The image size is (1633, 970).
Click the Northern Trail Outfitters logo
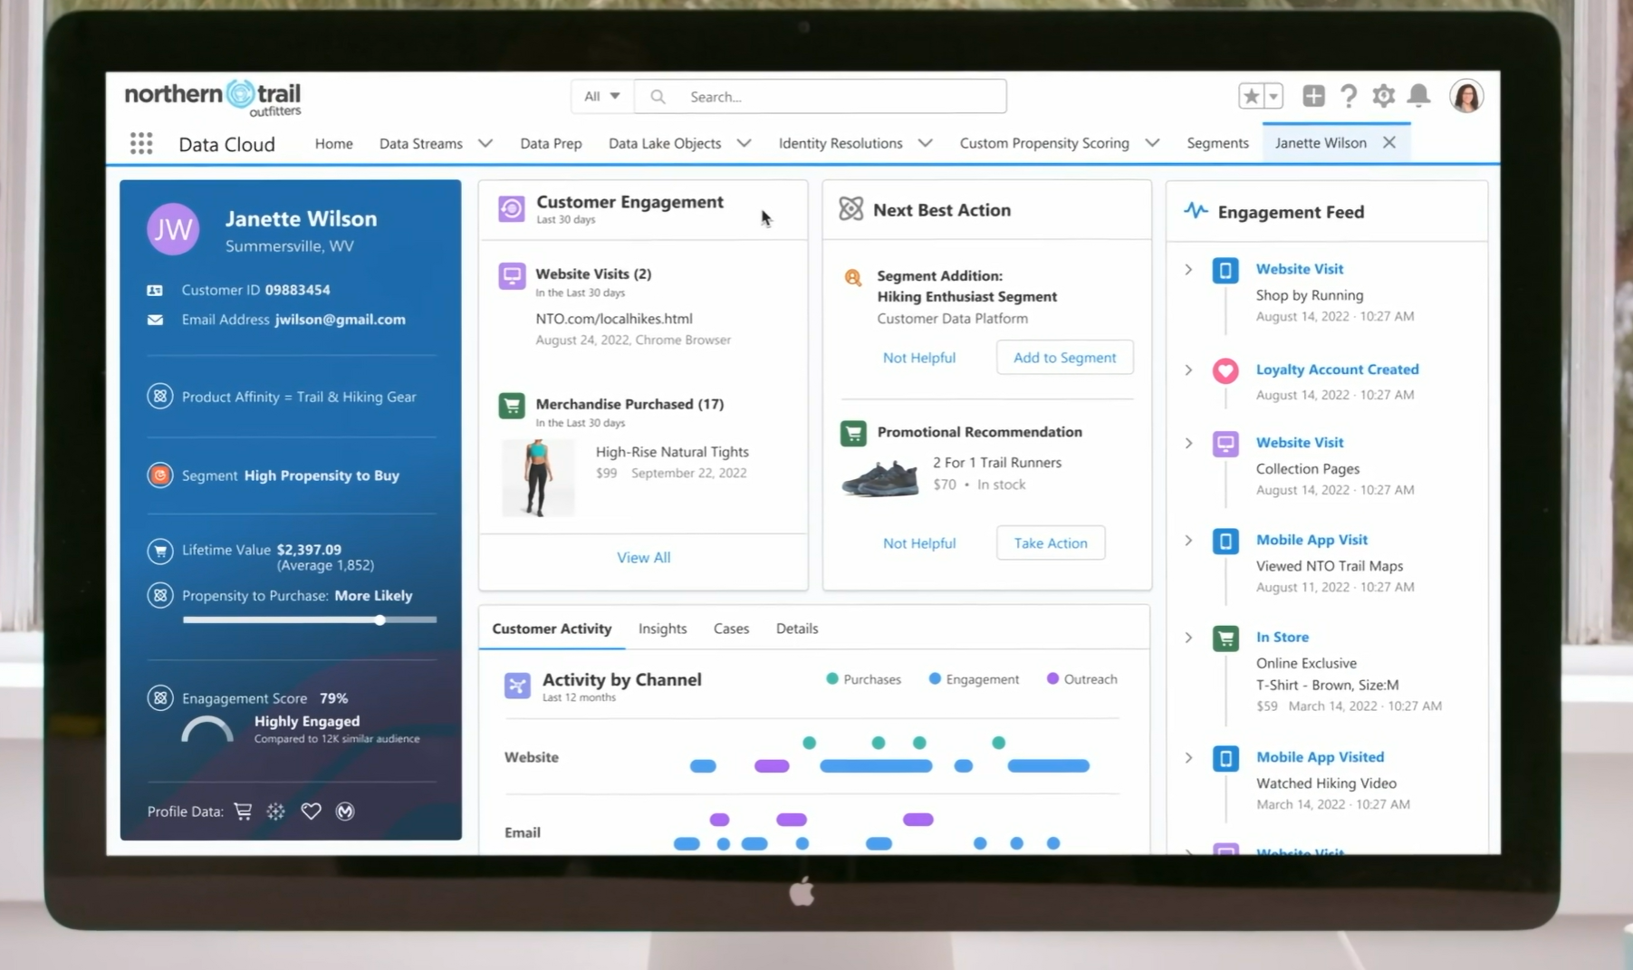click(214, 98)
